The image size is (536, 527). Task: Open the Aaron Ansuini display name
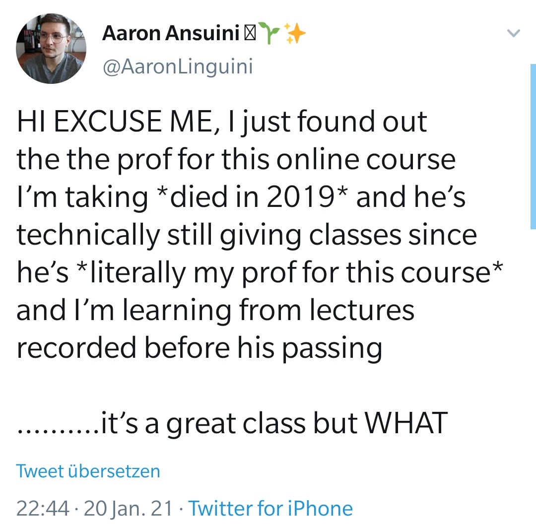pyautogui.click(x=171, y=34)
